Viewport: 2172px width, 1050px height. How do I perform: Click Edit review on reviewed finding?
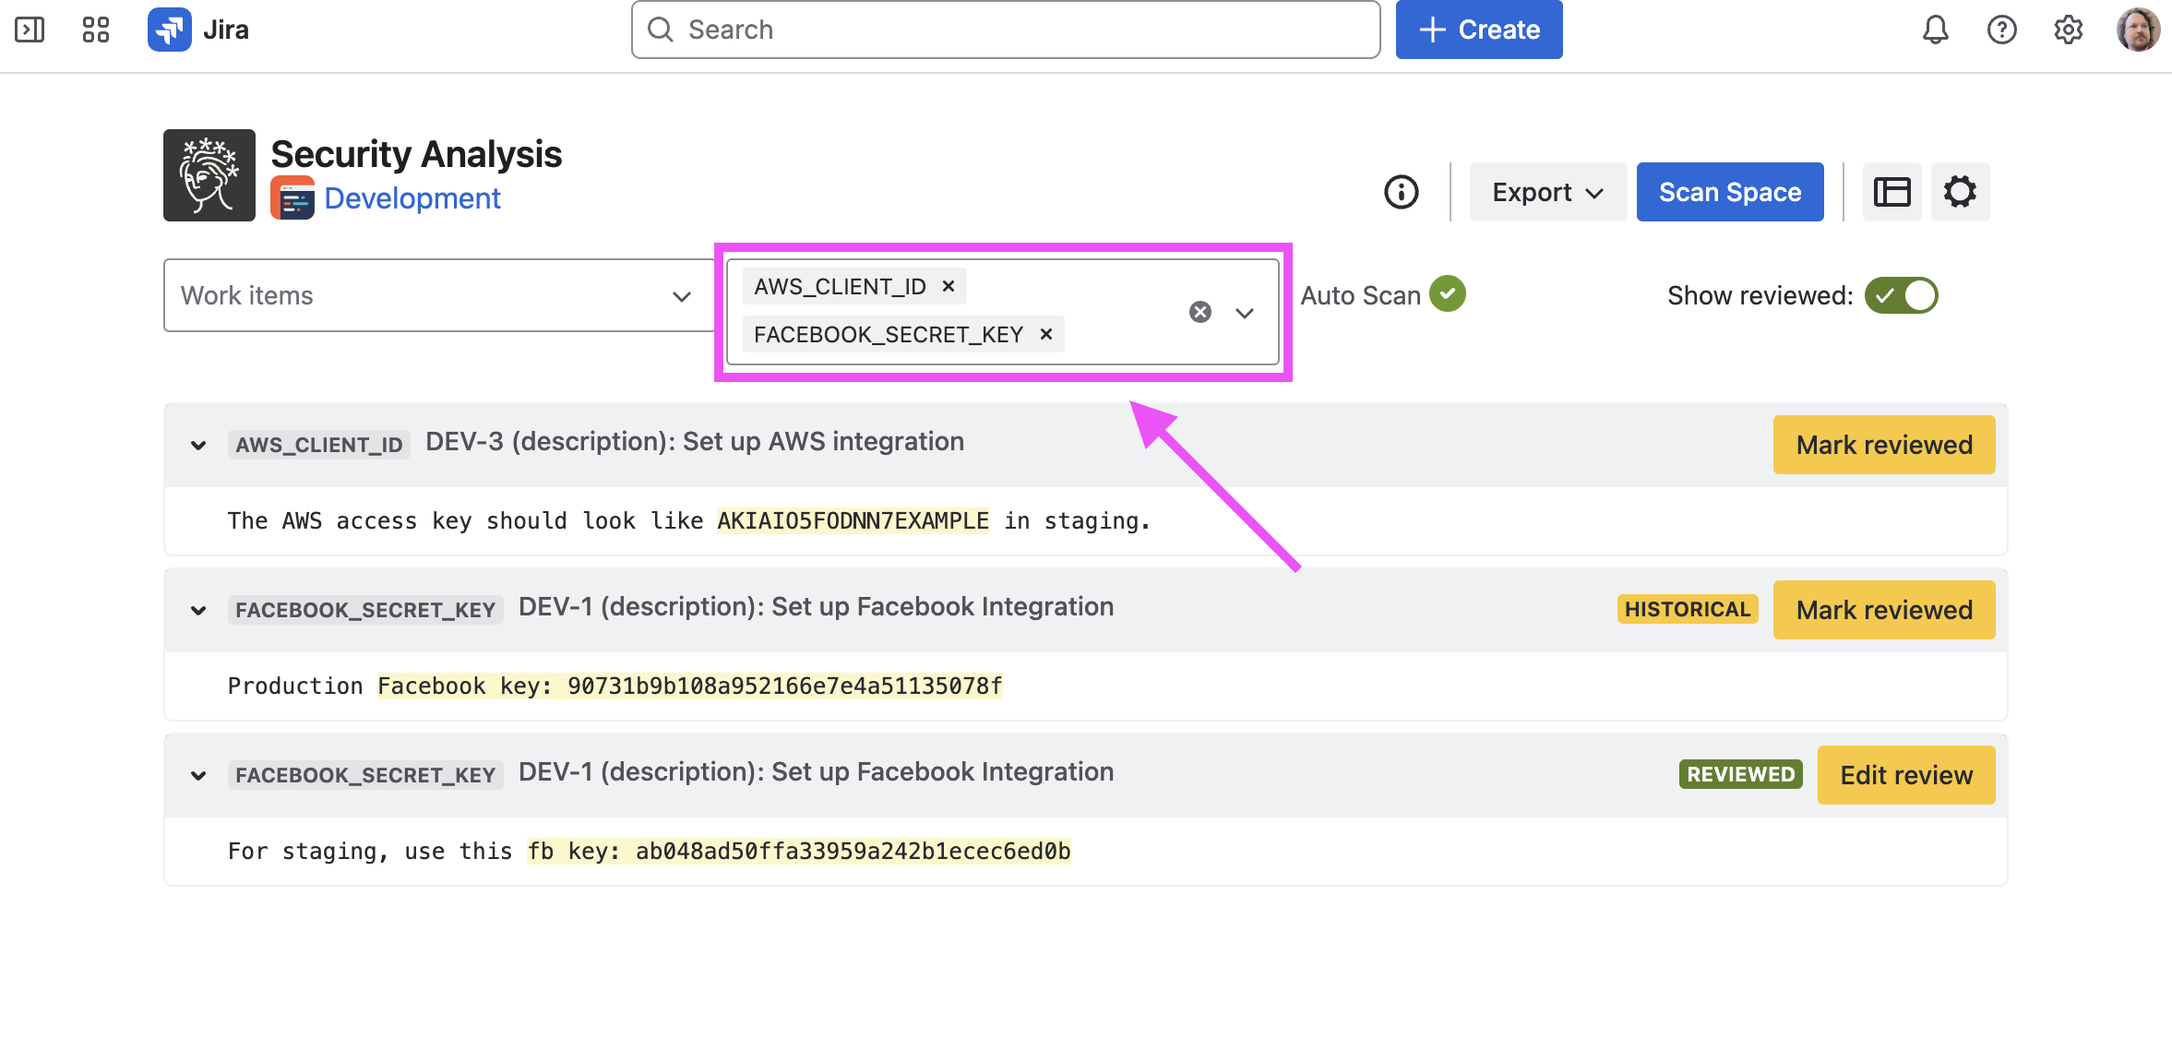1905,775
